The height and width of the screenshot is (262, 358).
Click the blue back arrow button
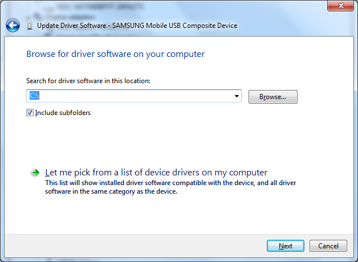point(13,26)
